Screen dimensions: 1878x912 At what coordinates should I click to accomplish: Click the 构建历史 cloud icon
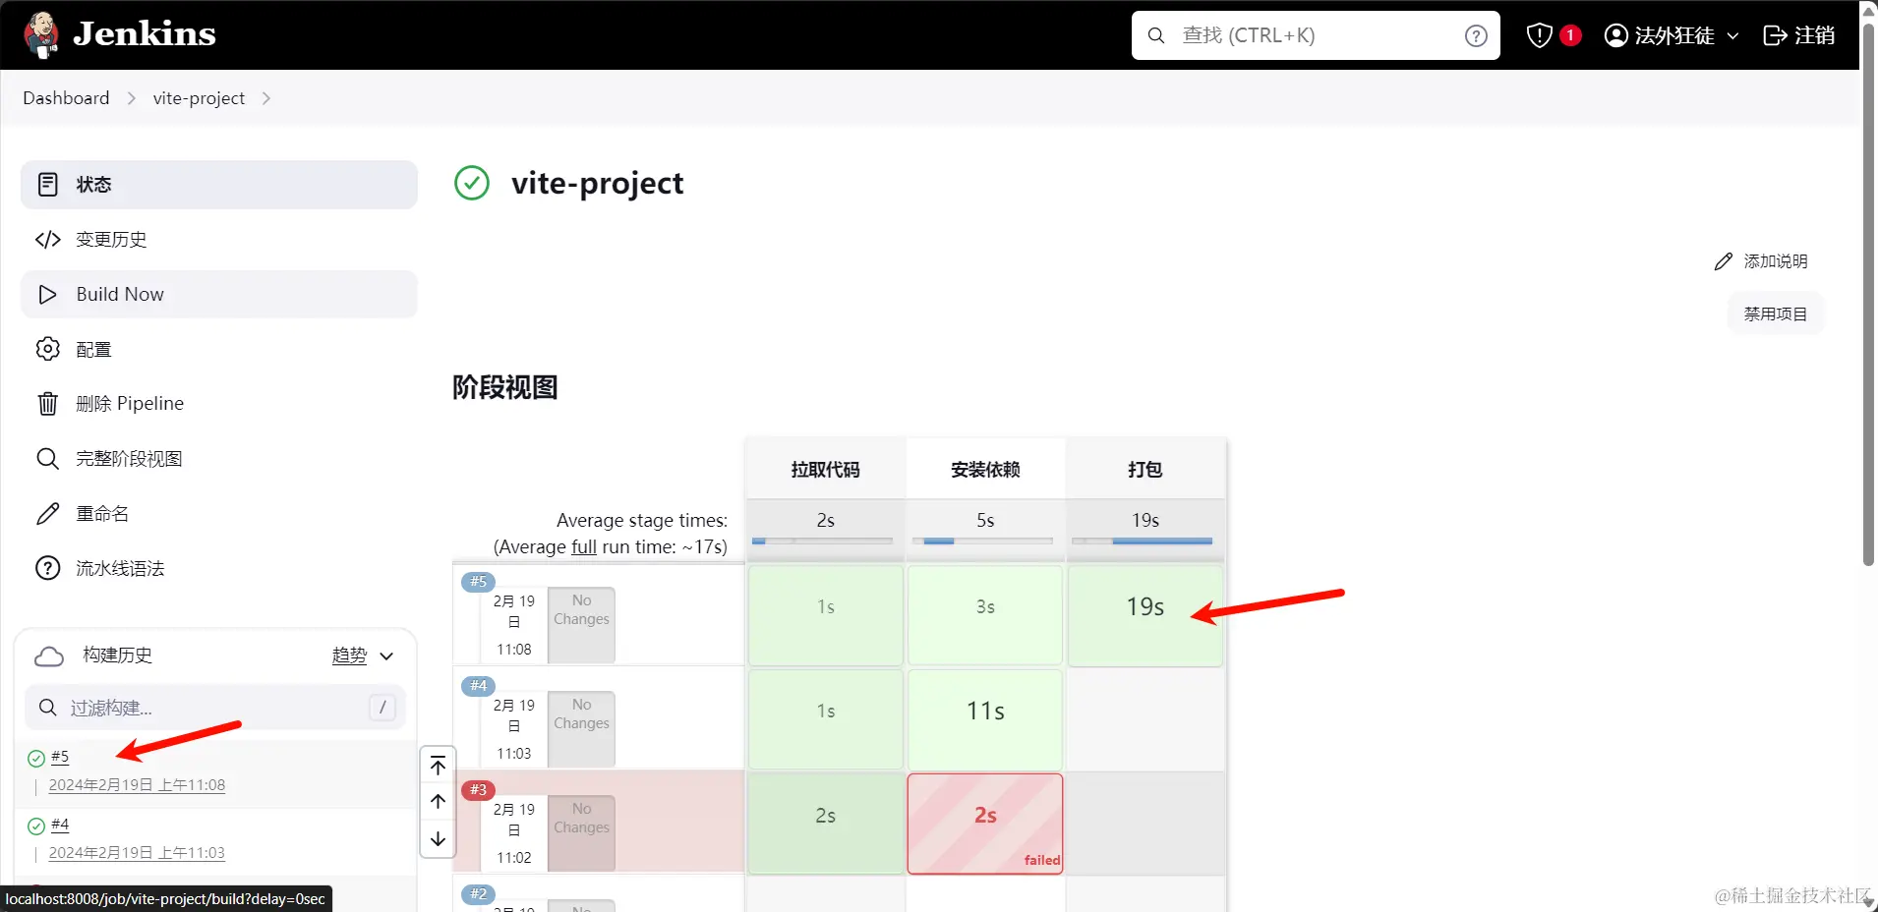pos(49,656)
